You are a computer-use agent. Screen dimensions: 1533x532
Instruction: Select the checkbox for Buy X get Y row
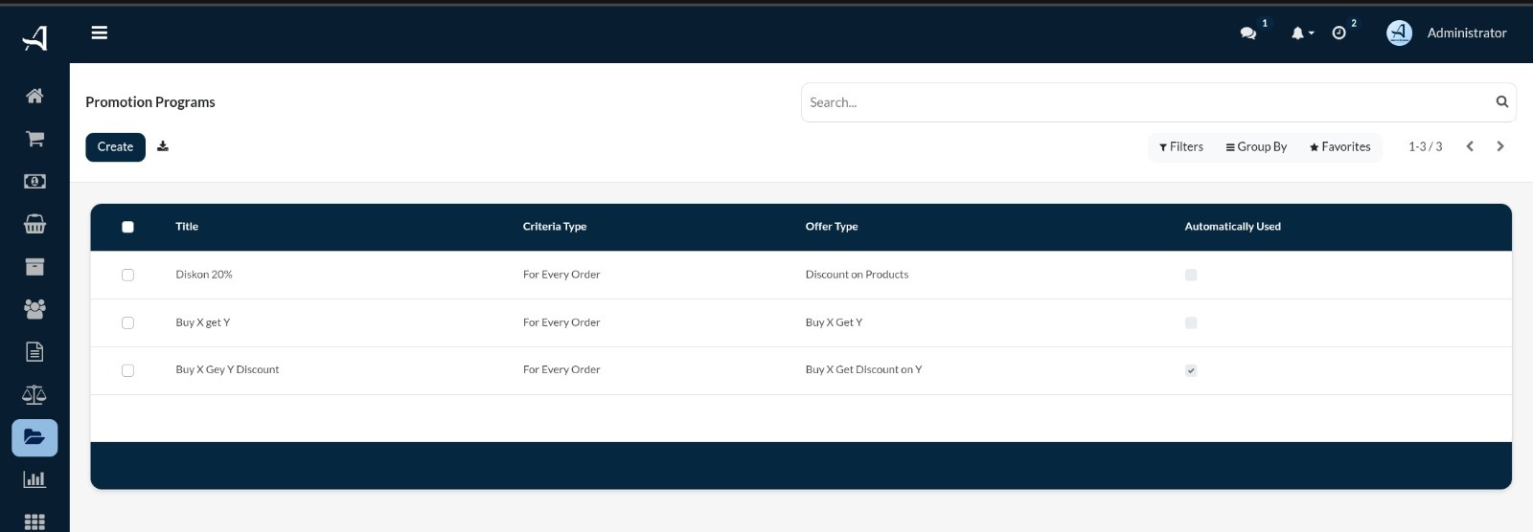127,322
